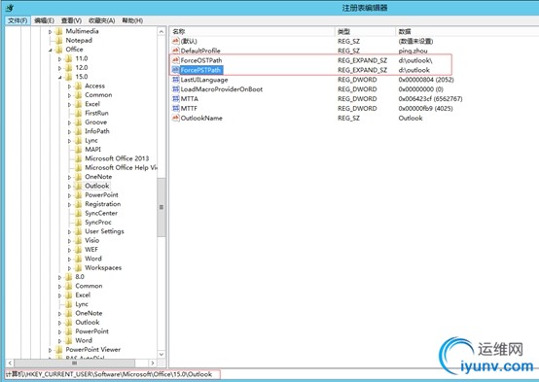Click the OutlookName string value icon

(x=176, y=118)
